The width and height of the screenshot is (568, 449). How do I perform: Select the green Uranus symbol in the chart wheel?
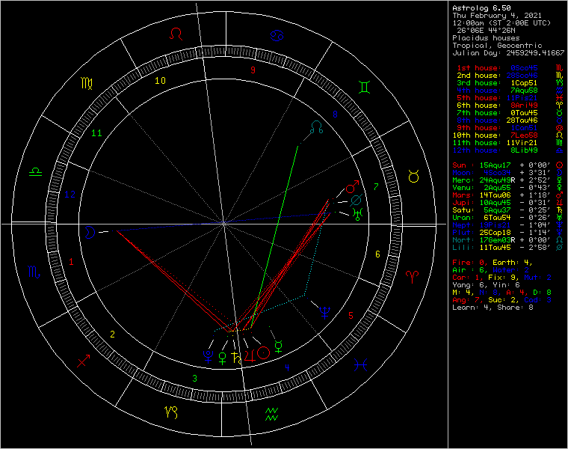click(x=357, y=214)
